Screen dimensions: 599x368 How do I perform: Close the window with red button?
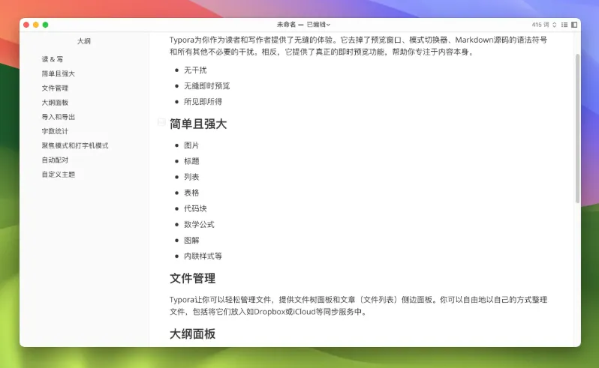click(x=26, y=25)
